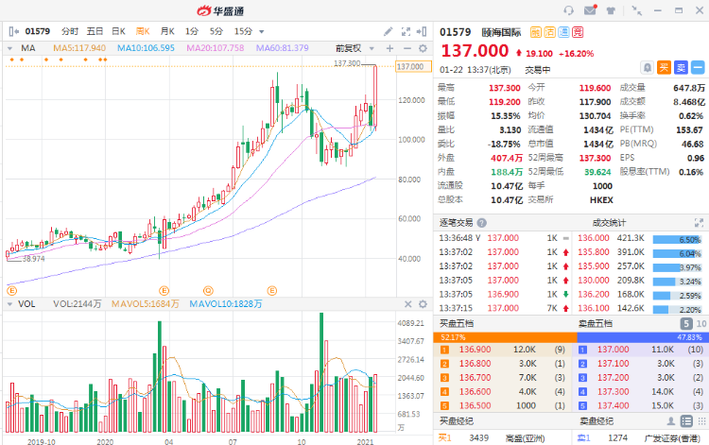Switch order book depth to 10 levels
Screen dimensions: 709x445
(700, 324)
